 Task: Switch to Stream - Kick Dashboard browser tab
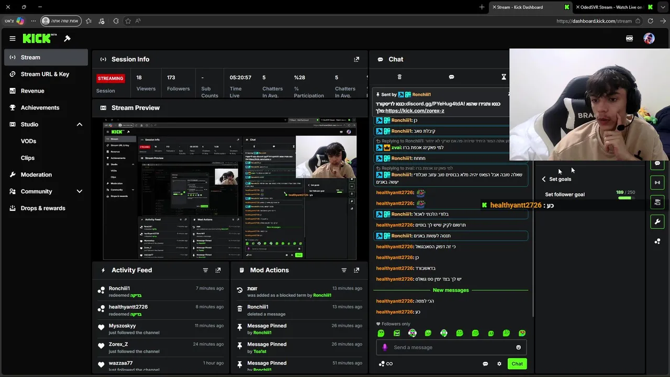[x=531, y=7]
